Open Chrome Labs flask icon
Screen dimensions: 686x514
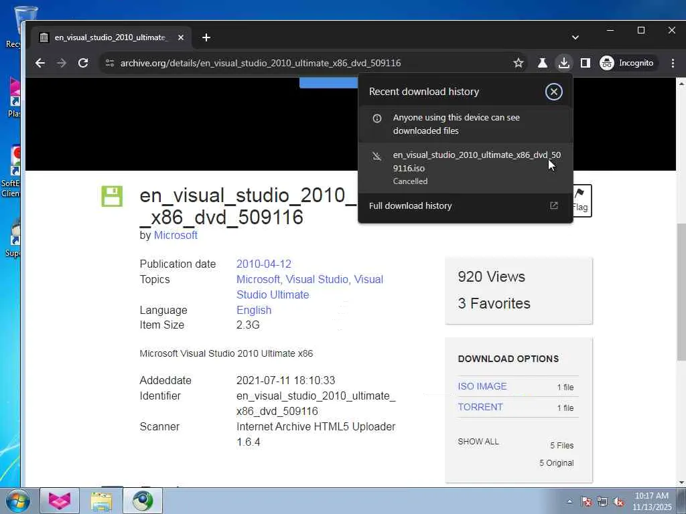pos(543,63)
